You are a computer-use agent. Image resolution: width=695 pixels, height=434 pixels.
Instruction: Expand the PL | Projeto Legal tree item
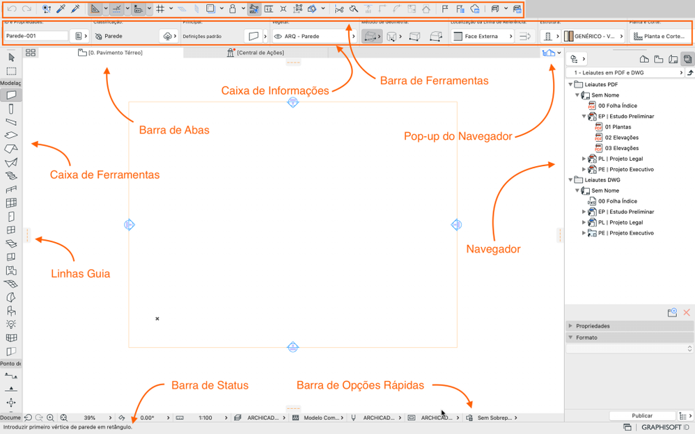584,159
